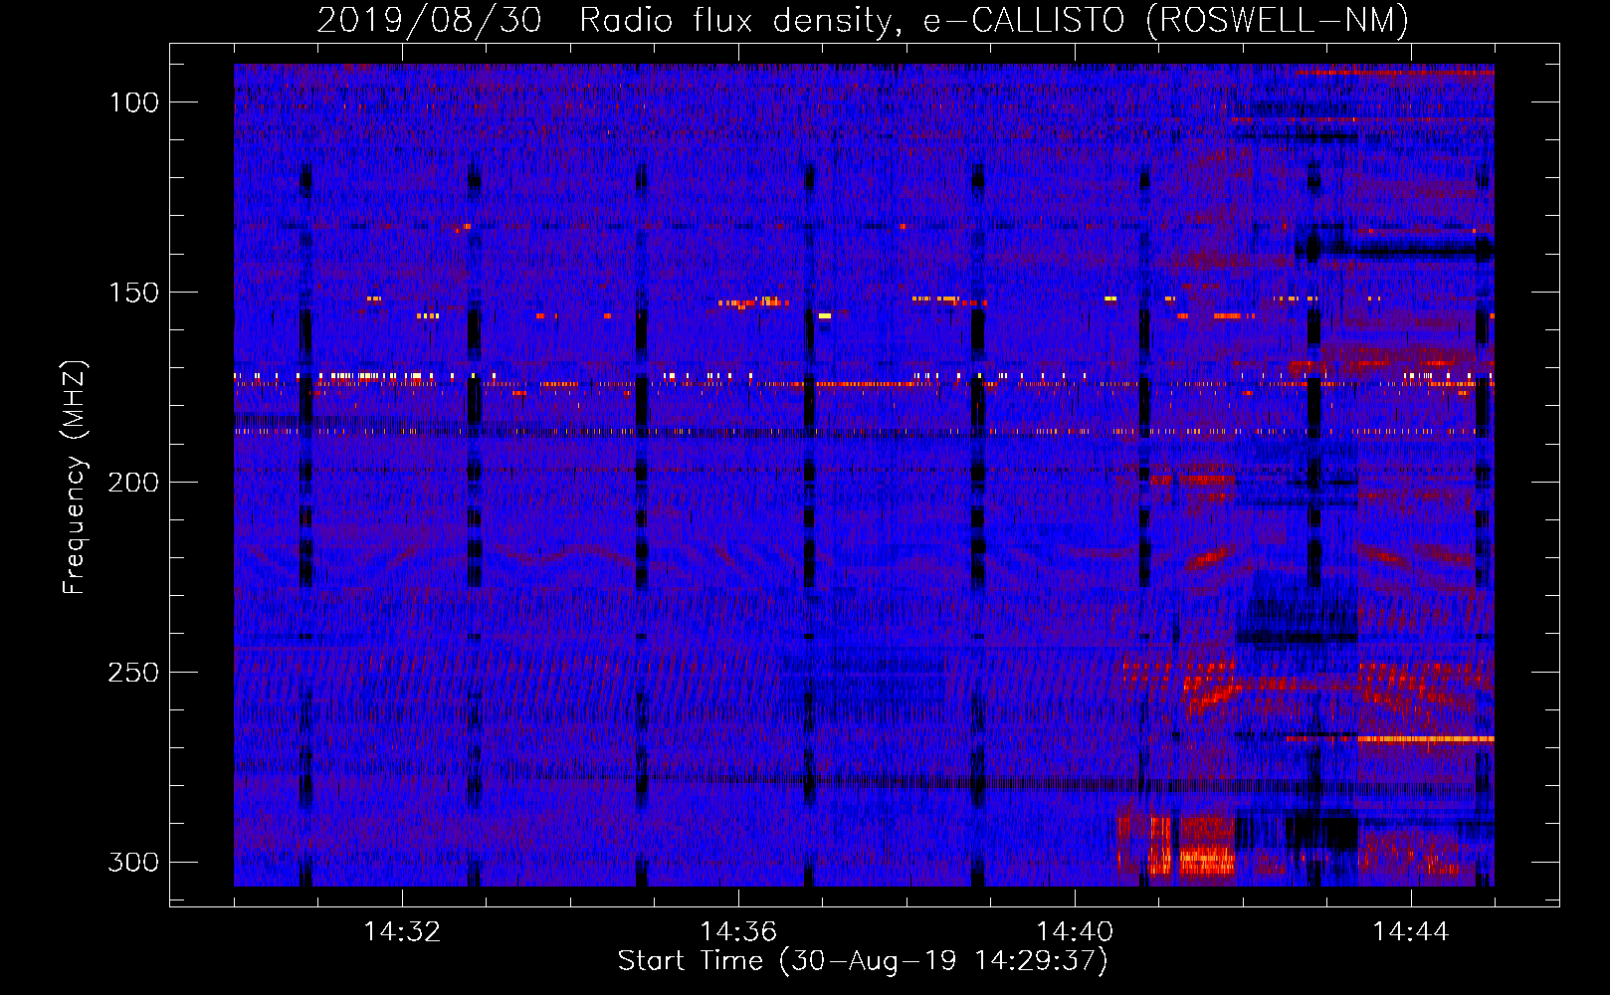The height and width of the screenshot is (995, 1610).
Task: Click the 100 frequency tick label
Action: (x=133, y=102)
